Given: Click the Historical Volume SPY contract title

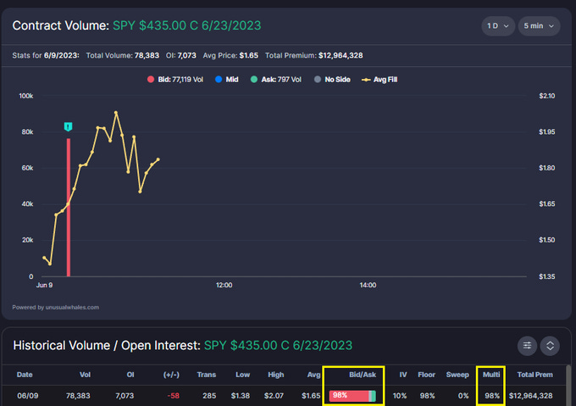Looking at the screenshot, I should [278, 345].
